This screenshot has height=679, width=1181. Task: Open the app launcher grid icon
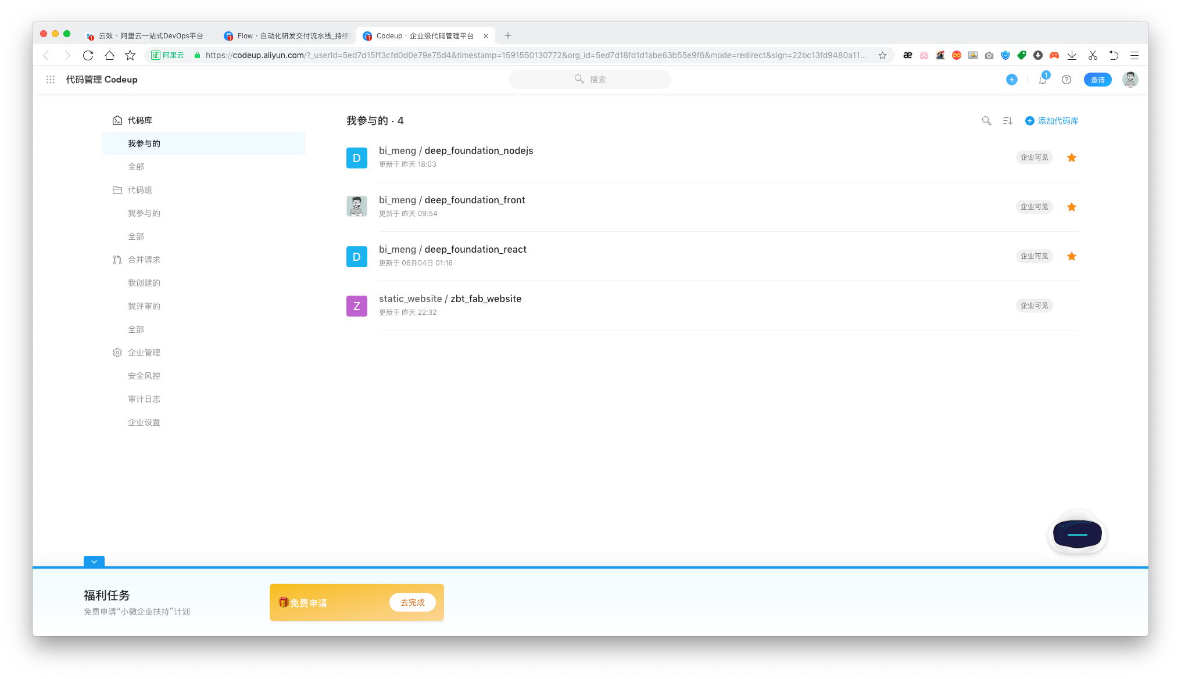pyautogui.click(x=51, y=80)
